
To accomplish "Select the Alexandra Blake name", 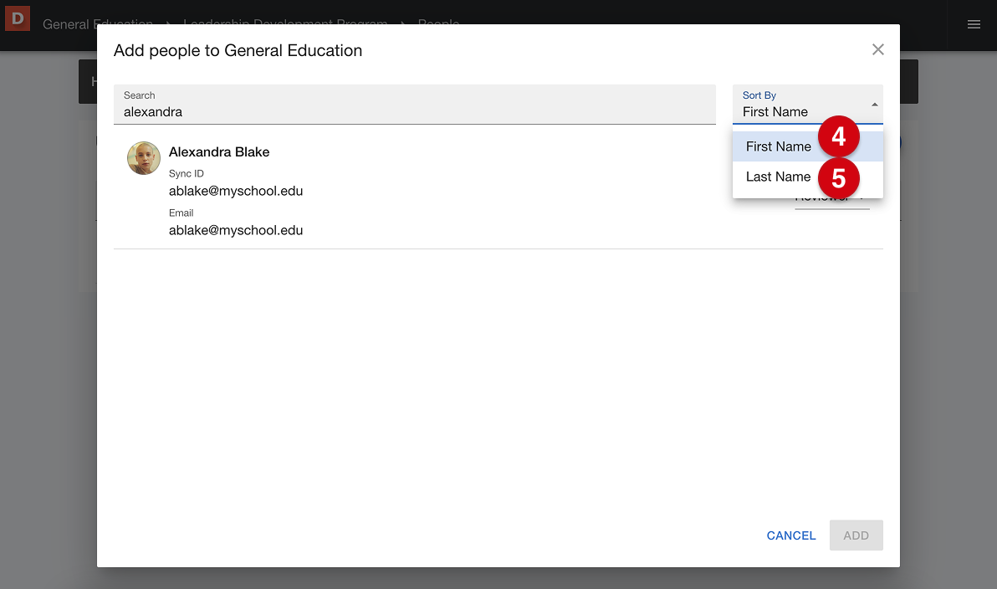I will point(219,152).
